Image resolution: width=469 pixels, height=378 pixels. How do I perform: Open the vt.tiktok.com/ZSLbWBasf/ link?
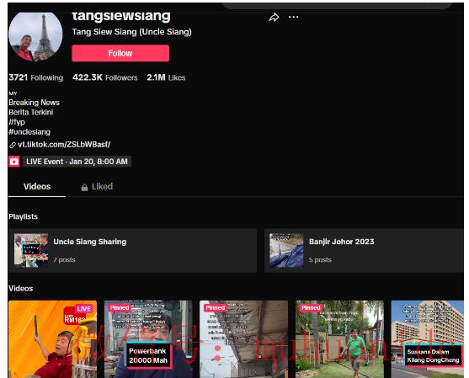(64, 145)
